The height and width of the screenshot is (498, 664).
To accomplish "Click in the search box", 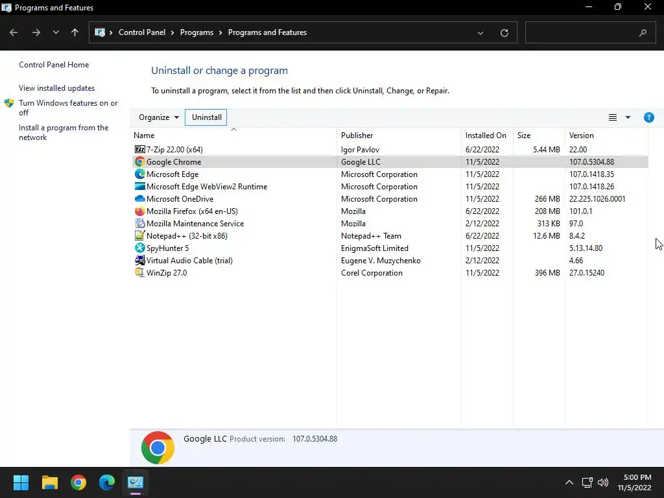I will tap(590, 32).
